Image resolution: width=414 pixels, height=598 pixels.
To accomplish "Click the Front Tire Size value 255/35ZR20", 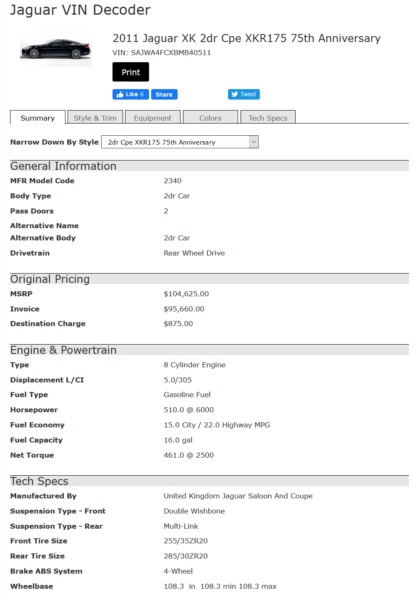I will tap(186, 541).
